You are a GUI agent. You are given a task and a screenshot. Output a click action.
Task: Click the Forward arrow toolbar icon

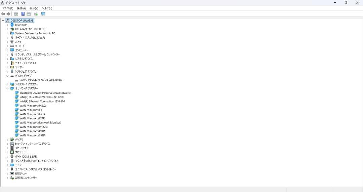tap(8, 14)
